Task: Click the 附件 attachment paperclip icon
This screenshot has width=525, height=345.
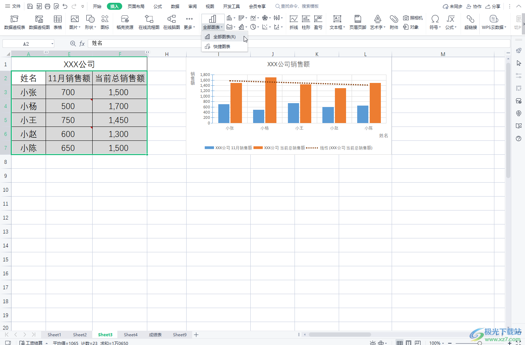Action: pos(394,22)
